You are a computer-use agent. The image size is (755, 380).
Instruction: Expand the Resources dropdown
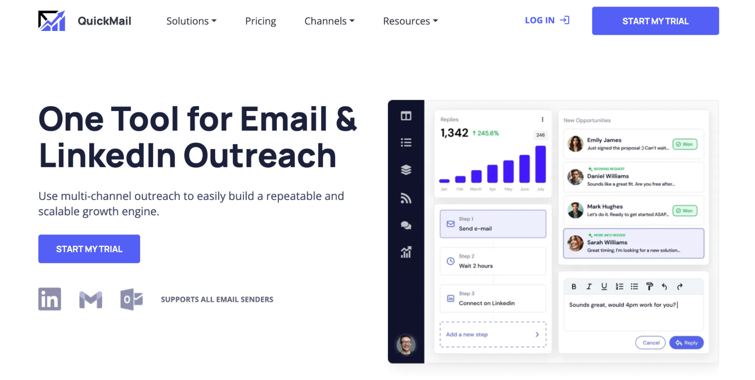point(410,21)
